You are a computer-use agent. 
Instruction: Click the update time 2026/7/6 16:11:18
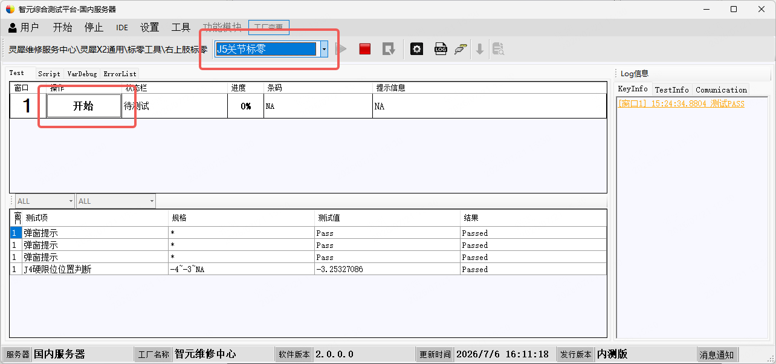502,354
